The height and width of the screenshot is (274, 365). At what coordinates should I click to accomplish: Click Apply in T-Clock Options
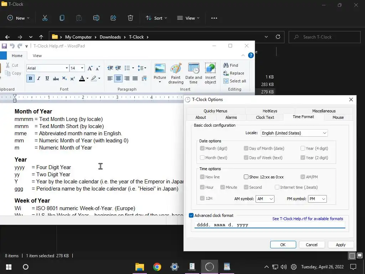(x=340, y=245)
